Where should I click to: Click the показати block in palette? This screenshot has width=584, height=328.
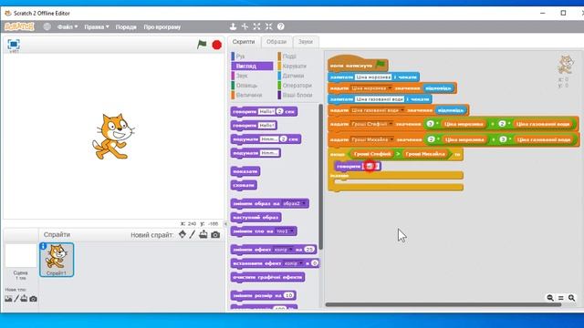coord(245,171)
